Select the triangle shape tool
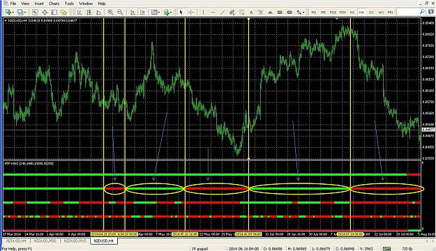The image size is (436, 251). [270, 13]
